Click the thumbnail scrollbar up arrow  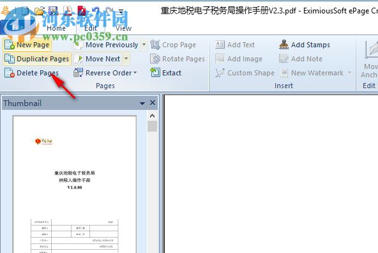[152, 116]
